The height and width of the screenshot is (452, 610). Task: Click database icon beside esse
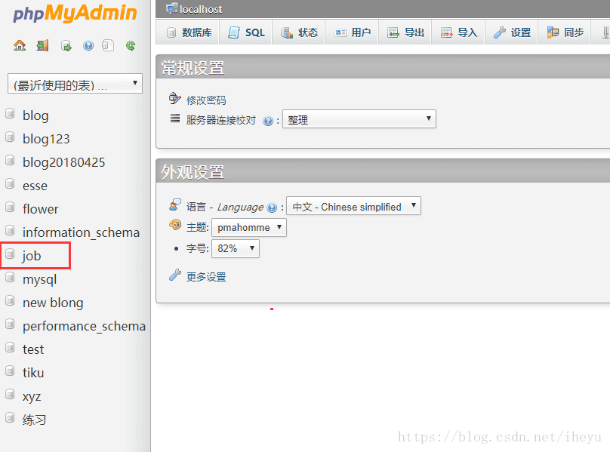pos(10,184)
